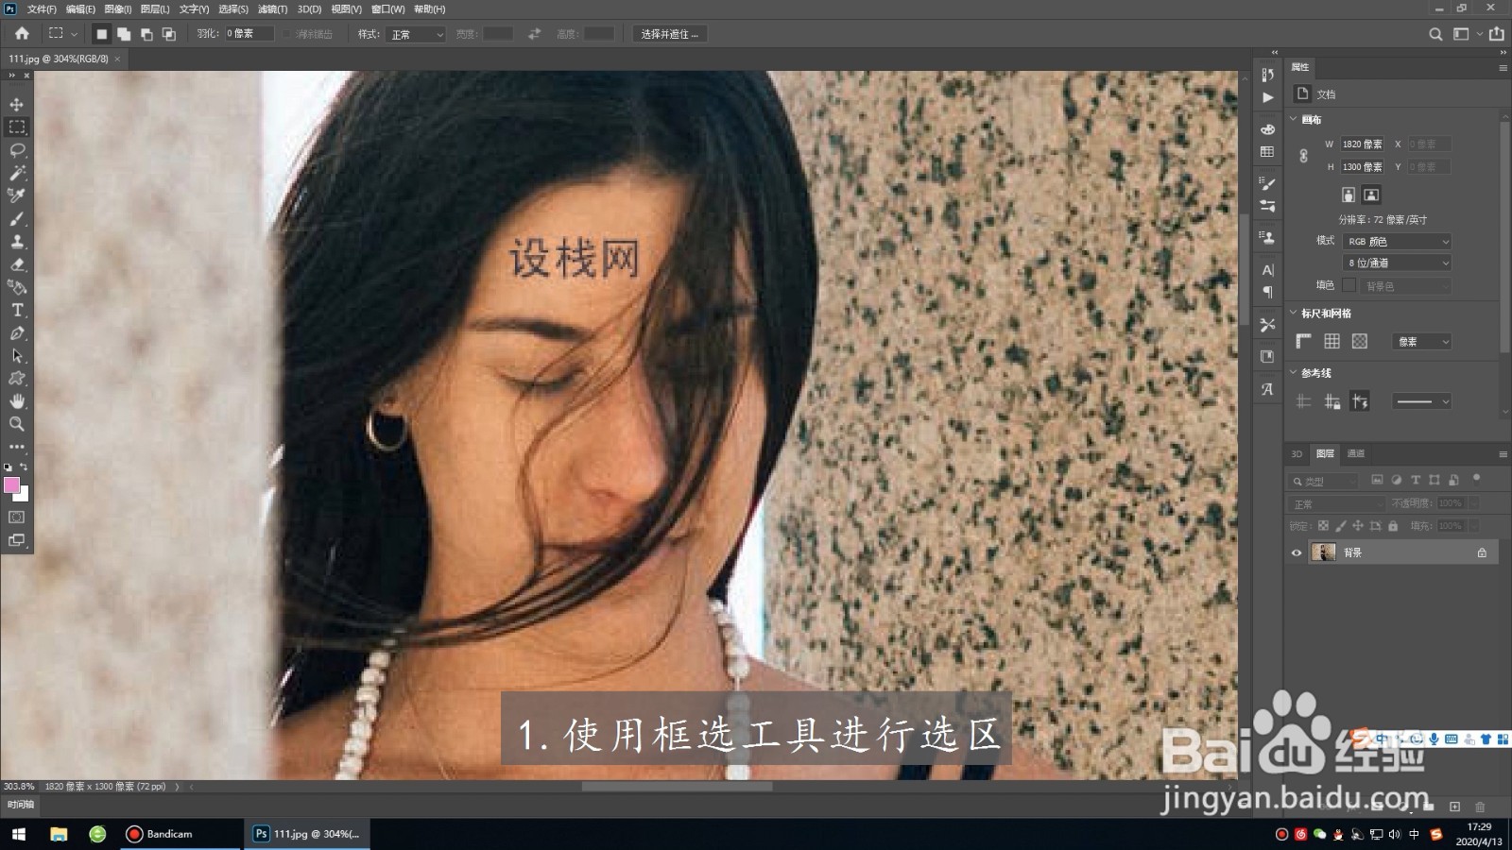Choose New selection mode in options bar
Image resolution: width=1512 pixels, height=850 pixels.
102,34
